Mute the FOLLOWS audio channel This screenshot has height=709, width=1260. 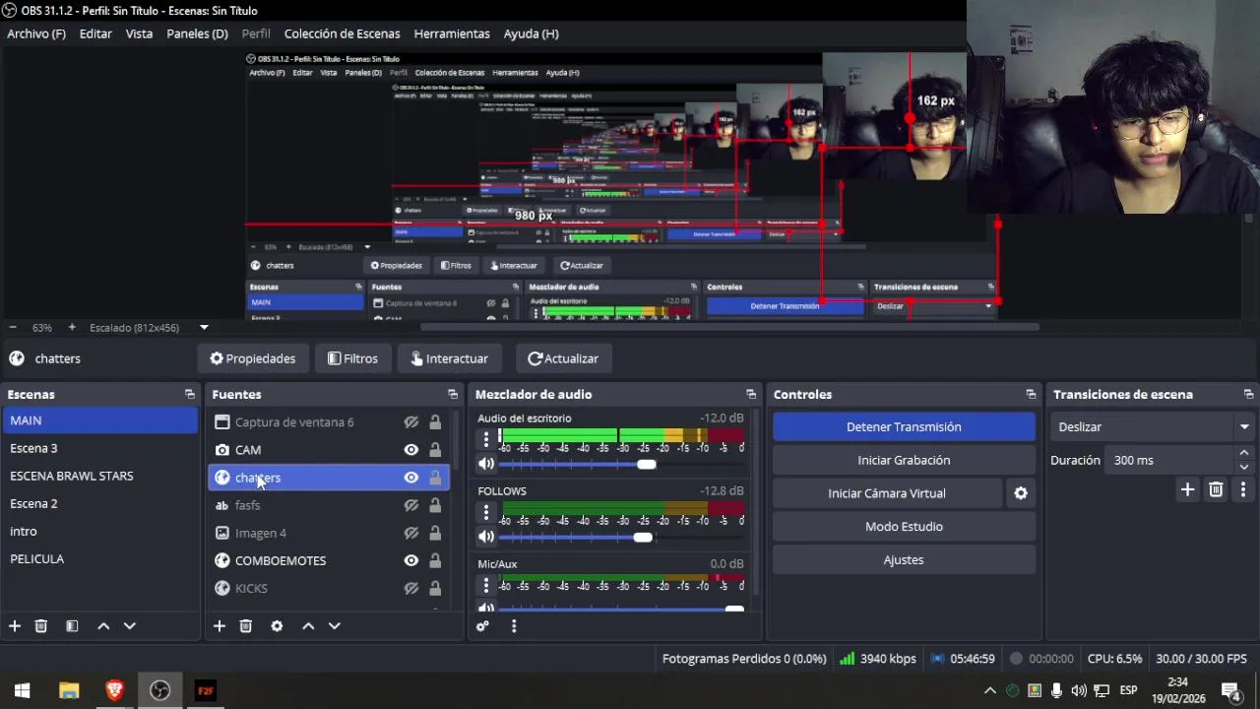[x=485, y=537]
